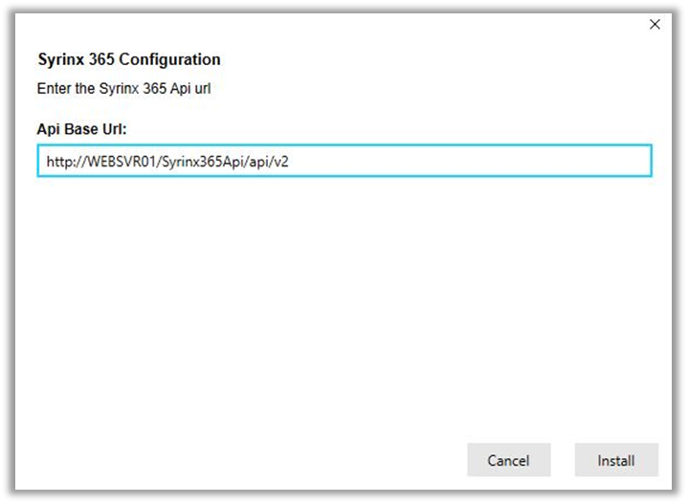Image resolution: width=688 pixels, height=504 pixels.
Task: Close the Syrinx 365 Configuration dialog
Action: 655,25
